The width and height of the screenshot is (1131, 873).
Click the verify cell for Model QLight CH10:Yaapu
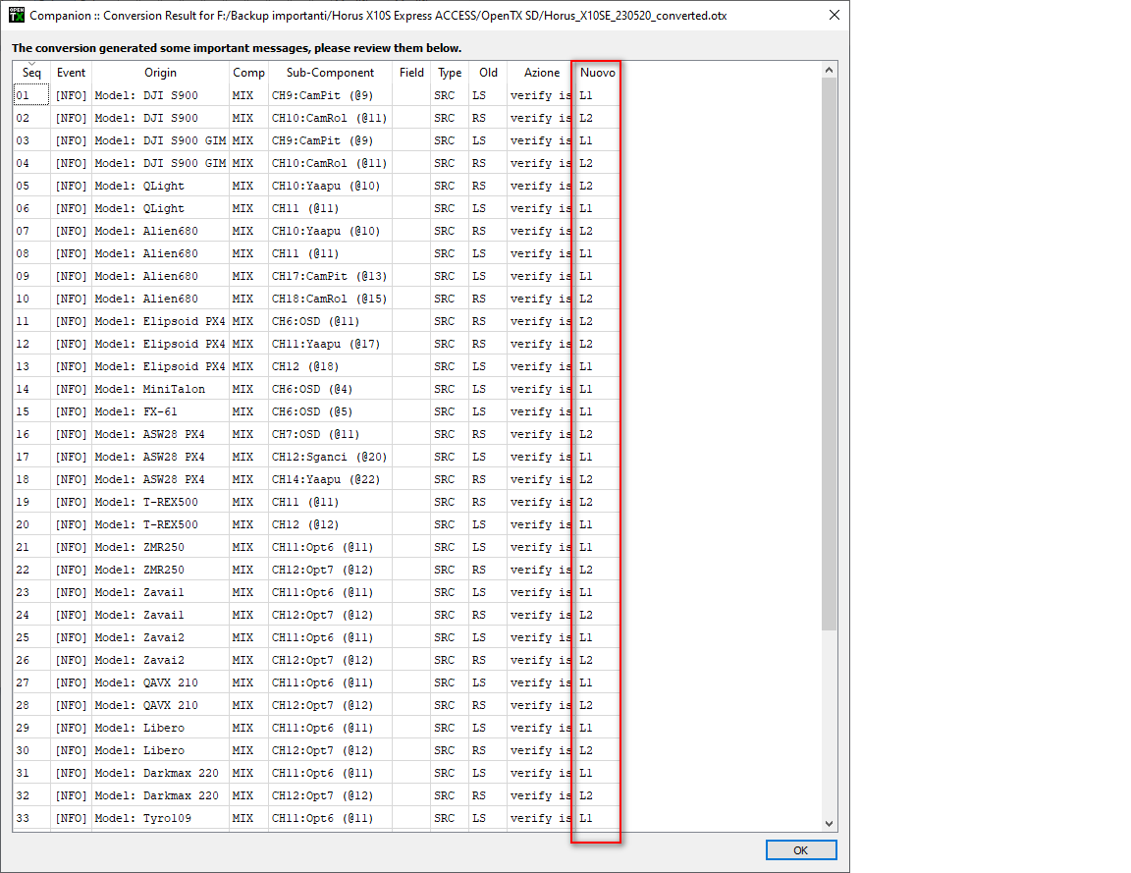pos(540,186)
